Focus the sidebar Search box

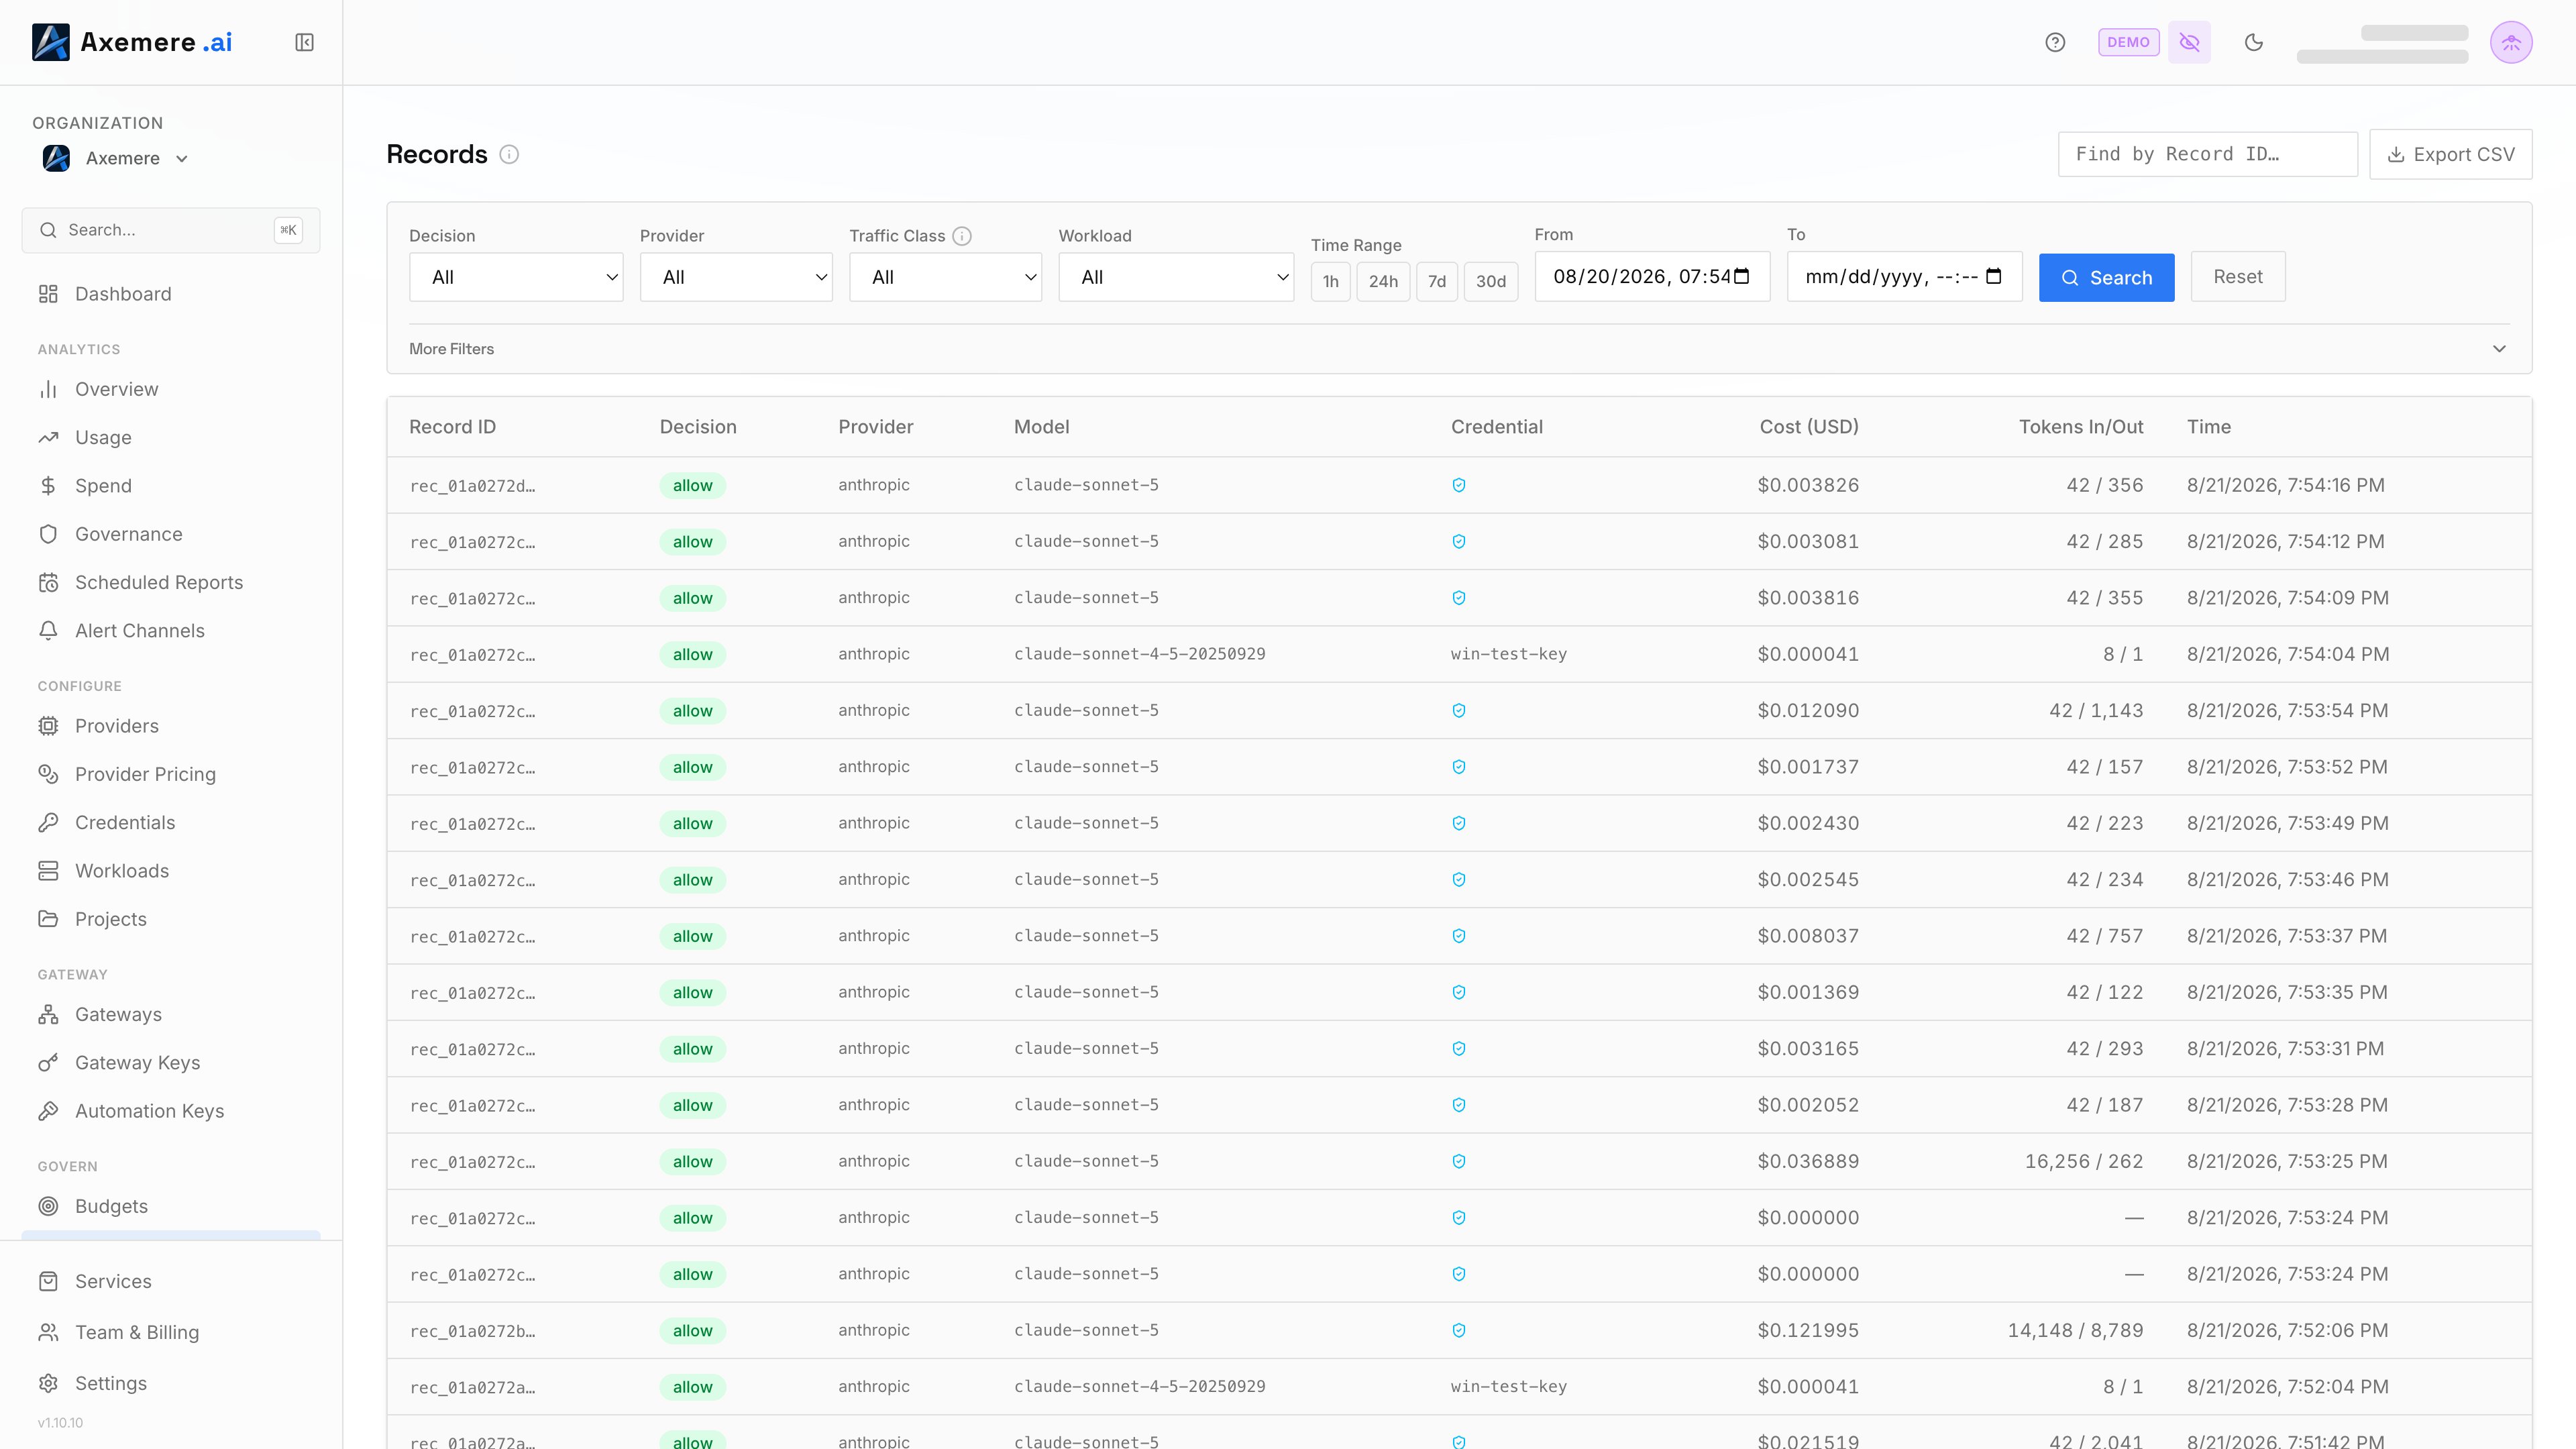pos(171,230)
